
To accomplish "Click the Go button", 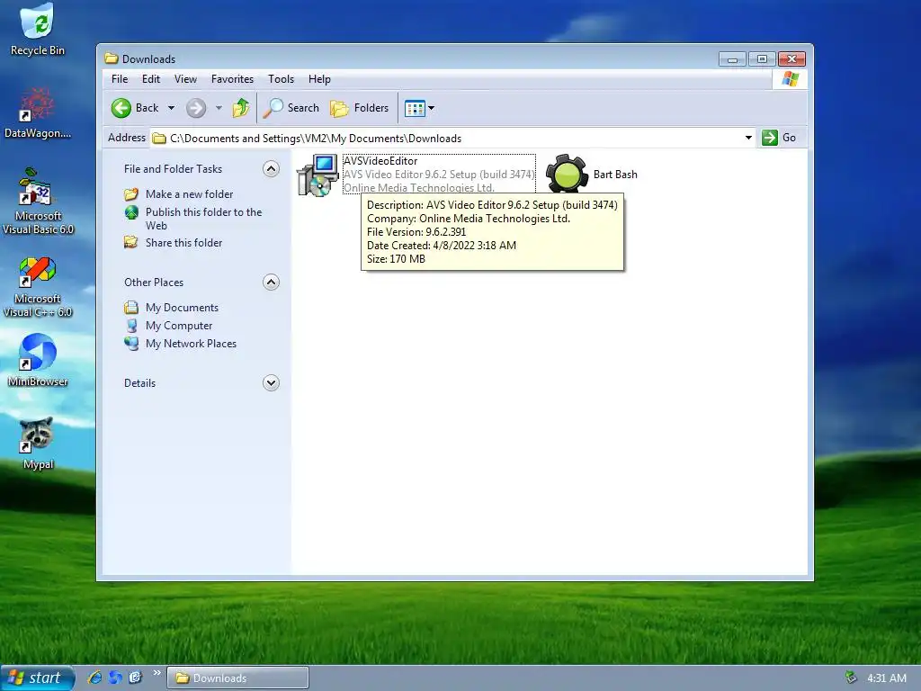I will pos(780,138).
